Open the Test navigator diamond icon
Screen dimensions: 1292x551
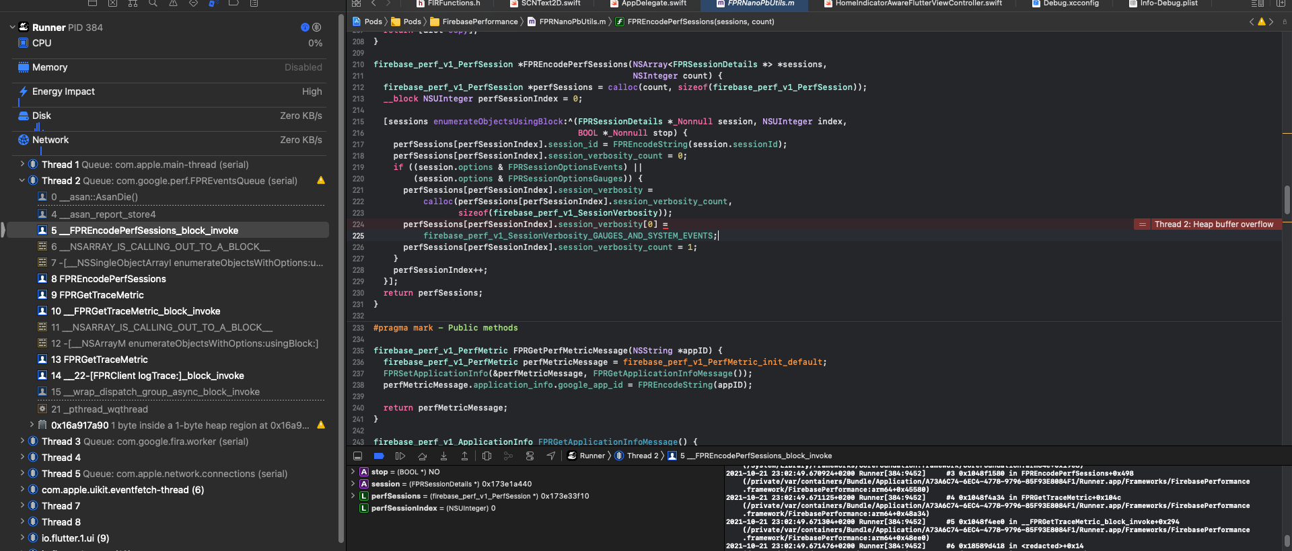[x=193, y=3]
